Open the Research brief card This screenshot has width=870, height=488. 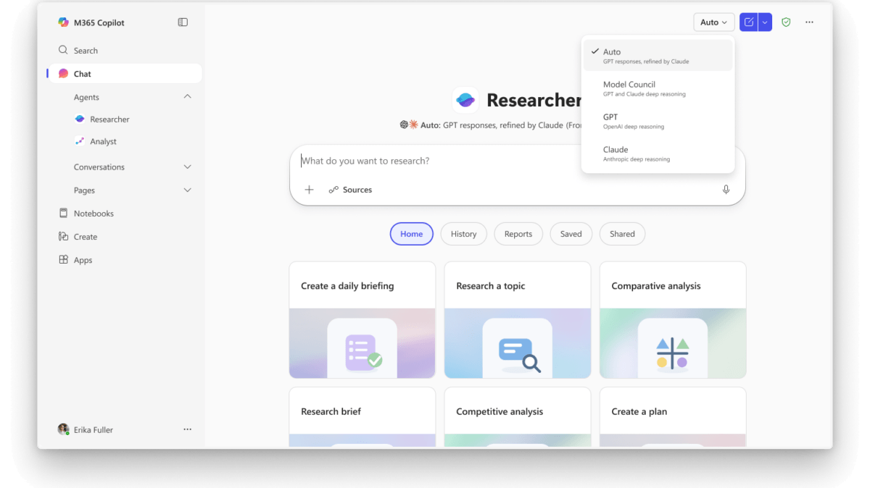pyautogui.click(x=362, y=417)
